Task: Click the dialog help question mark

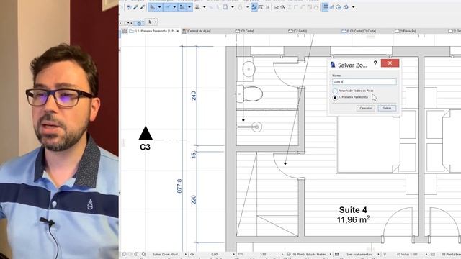Action: coord(375,63)
